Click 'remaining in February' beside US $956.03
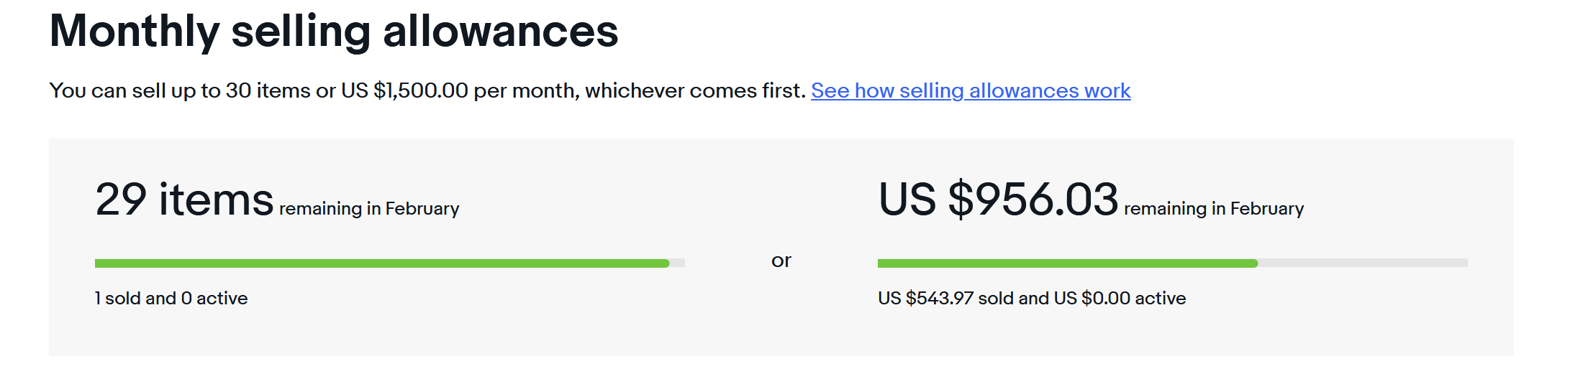This screenshot has height=379, width=1570. (x=1214, y=209)
